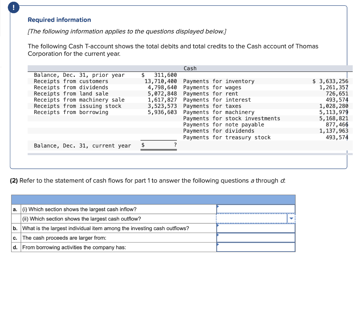Click the blue triangle marker beside answer c
The image size is (363, 319).
(218, 235)
